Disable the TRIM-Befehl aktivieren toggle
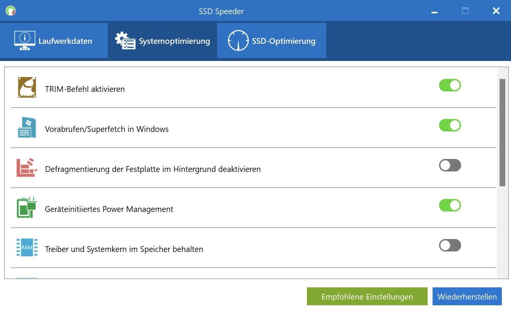The height and width of the screenshot is (311, 511). click(x=450, y=85)
